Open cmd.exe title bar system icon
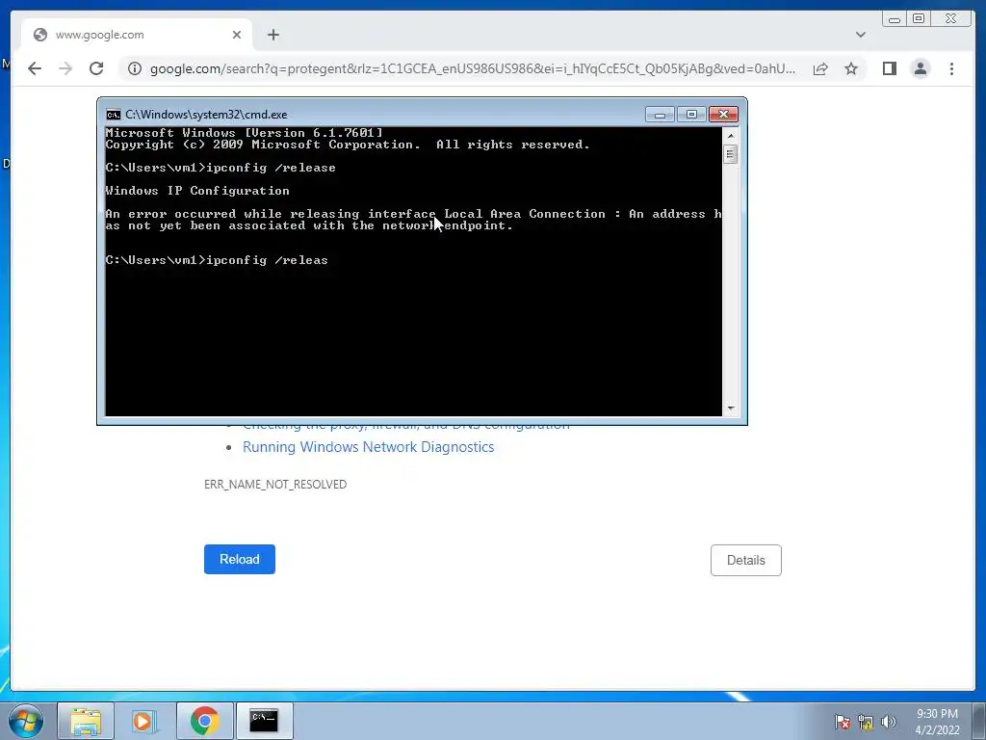Screen dimensions: 986x740 (x=114, y=115)
